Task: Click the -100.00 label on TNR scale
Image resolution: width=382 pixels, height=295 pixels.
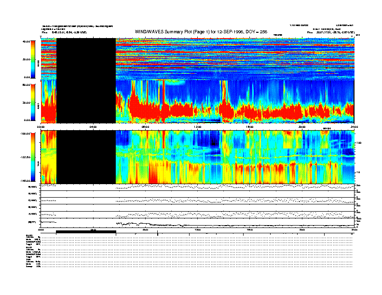Action: coord(24,134)
